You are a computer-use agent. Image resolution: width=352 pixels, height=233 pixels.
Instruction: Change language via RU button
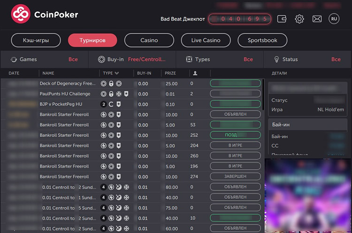pyautogui.click(x=334, y=19)
